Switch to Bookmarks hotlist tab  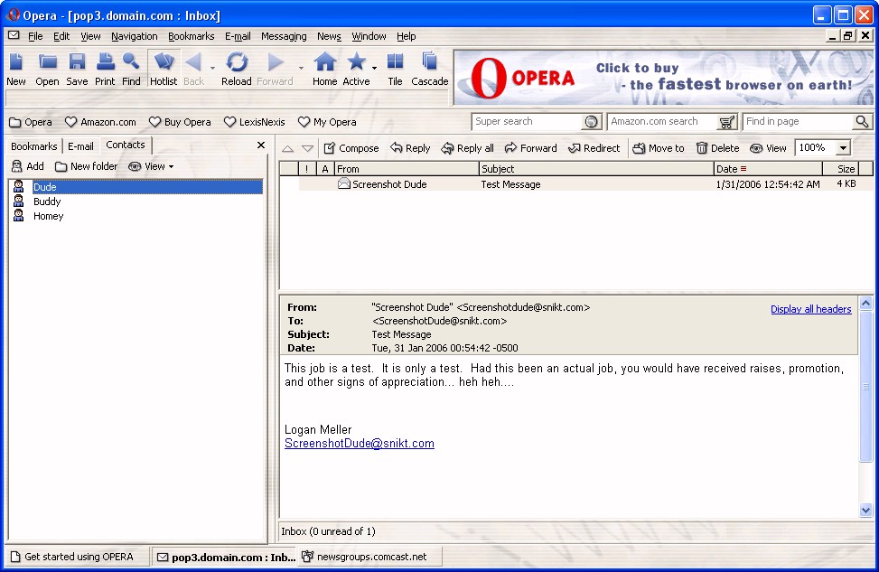[33, 146]
